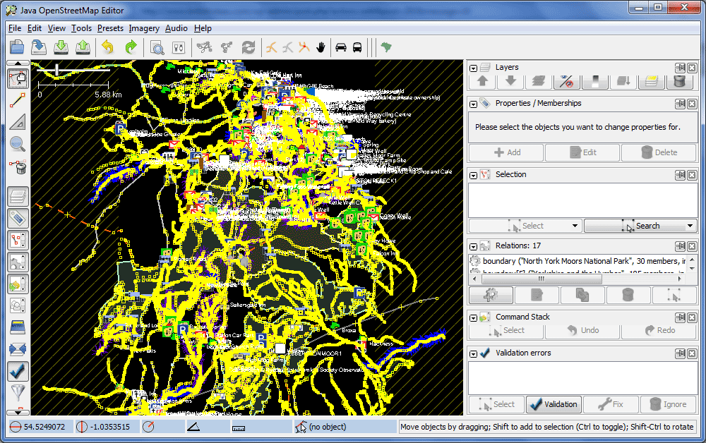Move layer up in Layers panel
The height and width of the screenshot is (443, 706).
483,81
